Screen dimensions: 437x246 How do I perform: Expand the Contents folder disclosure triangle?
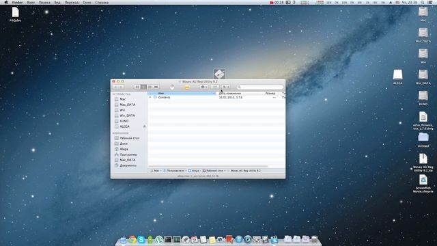click(x=150, y=97)
